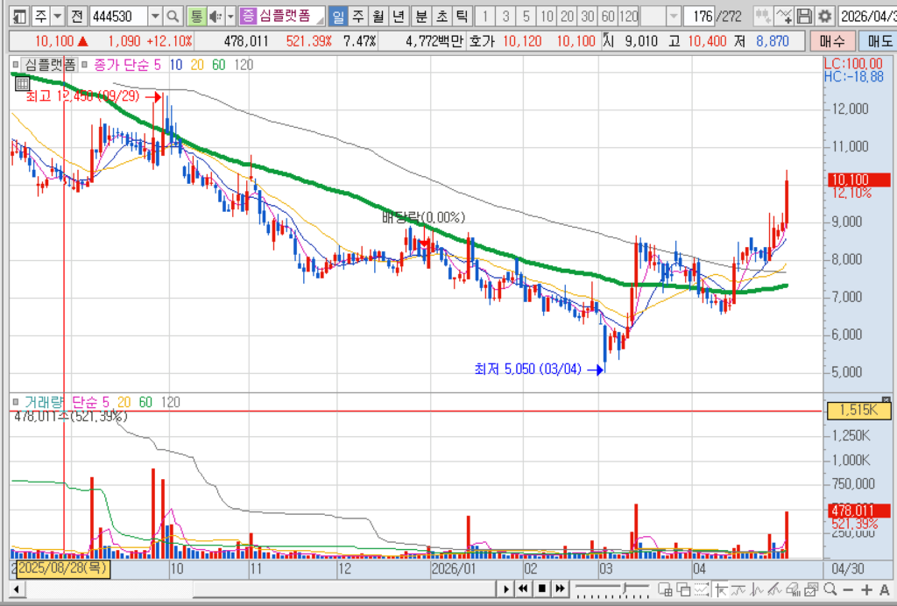Click the green 통 integrated button
897x606 pixels.
click(196, 16)
